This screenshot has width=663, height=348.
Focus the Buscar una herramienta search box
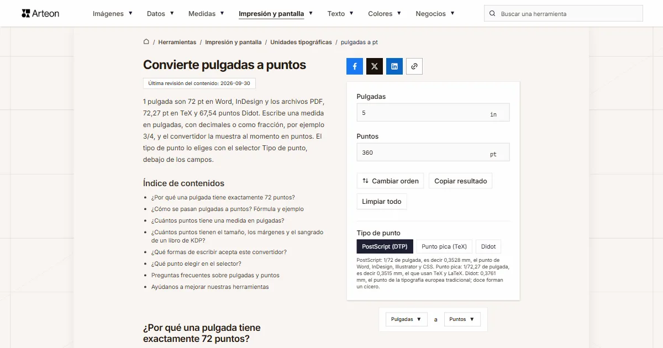point(564,13)
